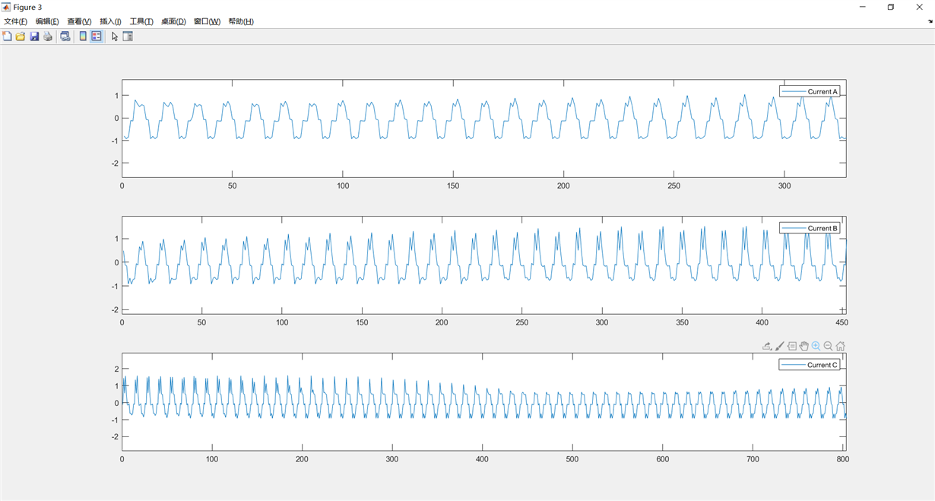Click the New Figure toolbar icon
This screenshot has height=501, width=935.
[x=8, y=36]
